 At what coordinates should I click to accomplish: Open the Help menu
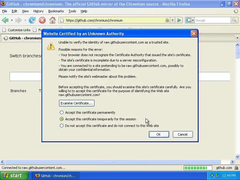(84, 11)
